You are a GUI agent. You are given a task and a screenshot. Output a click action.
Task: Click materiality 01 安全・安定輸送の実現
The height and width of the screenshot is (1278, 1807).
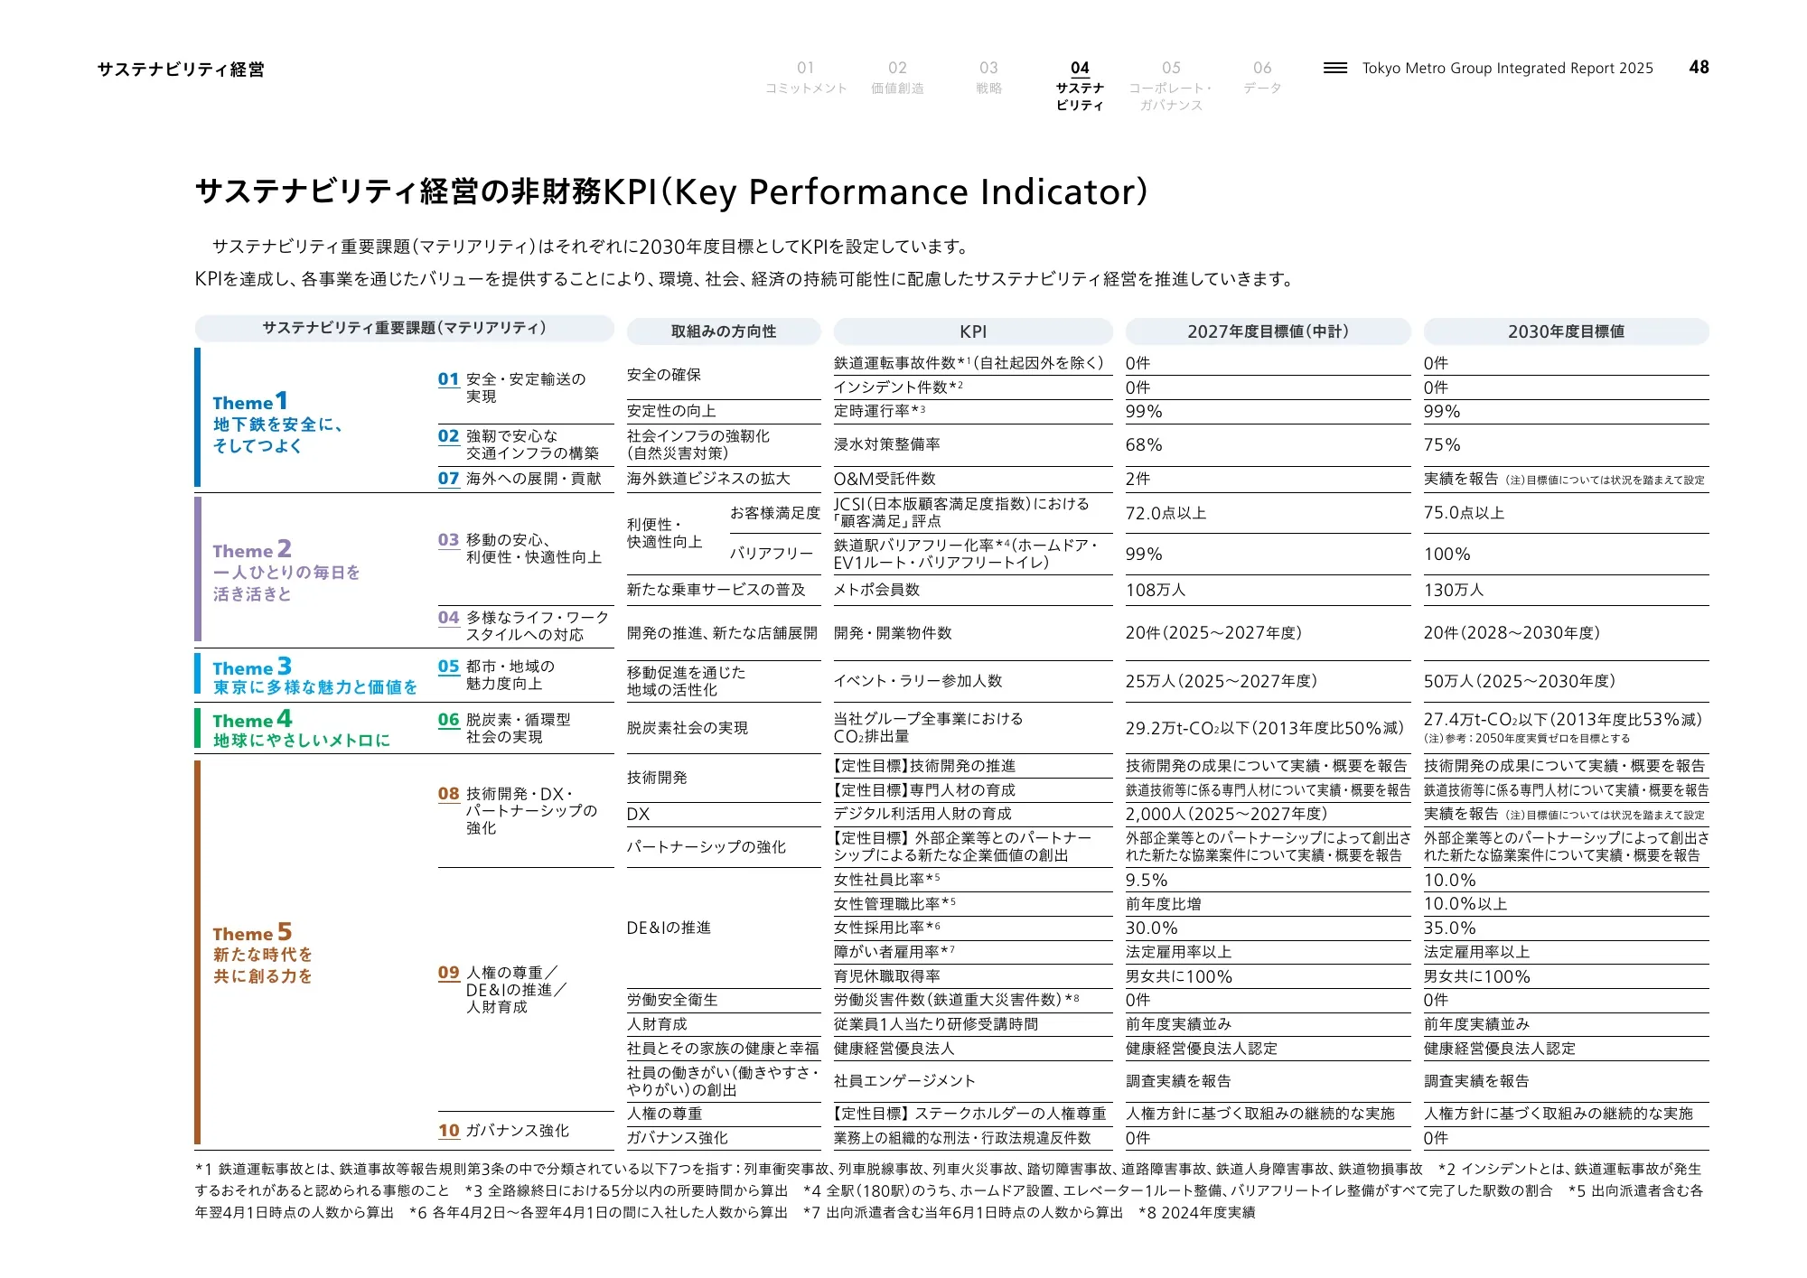tap(511, 387)
